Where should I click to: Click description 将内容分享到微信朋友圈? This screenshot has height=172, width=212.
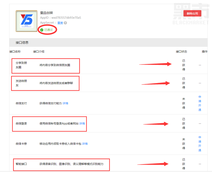55,65
